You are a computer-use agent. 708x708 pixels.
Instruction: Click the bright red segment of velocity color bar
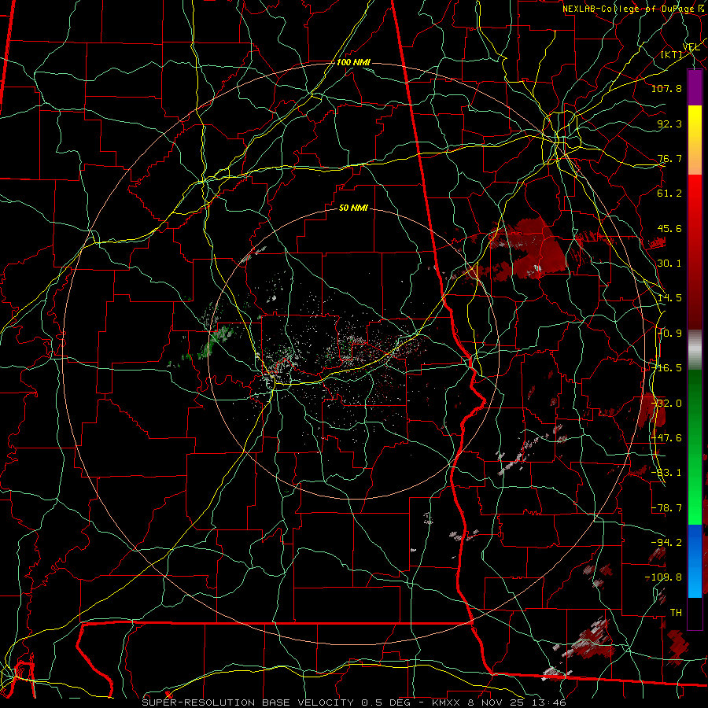(695, 193)
